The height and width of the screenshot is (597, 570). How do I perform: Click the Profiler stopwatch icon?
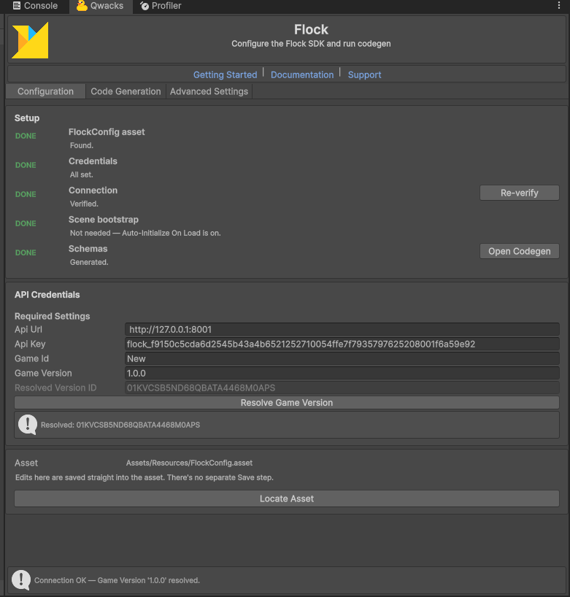pyautogui.click(x=145, y=6)
